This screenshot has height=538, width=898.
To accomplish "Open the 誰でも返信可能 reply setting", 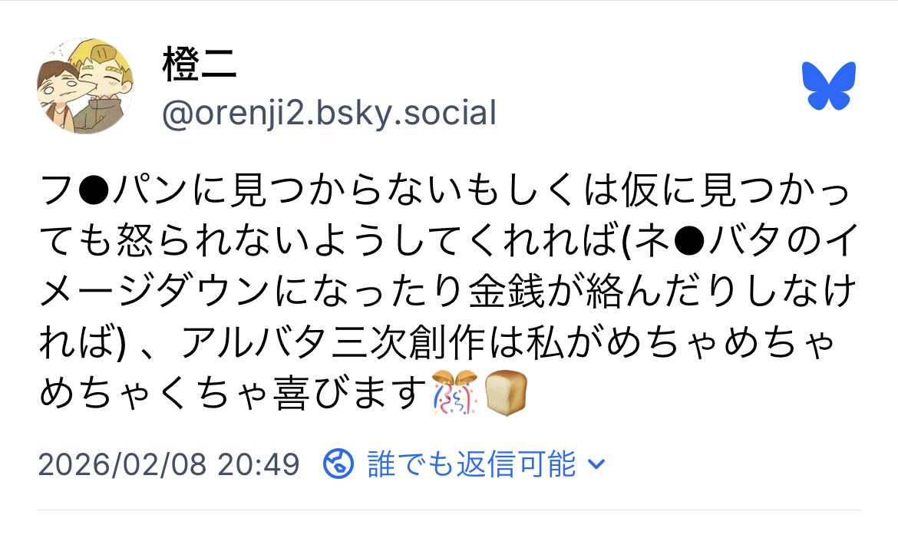I will point(471,464).
